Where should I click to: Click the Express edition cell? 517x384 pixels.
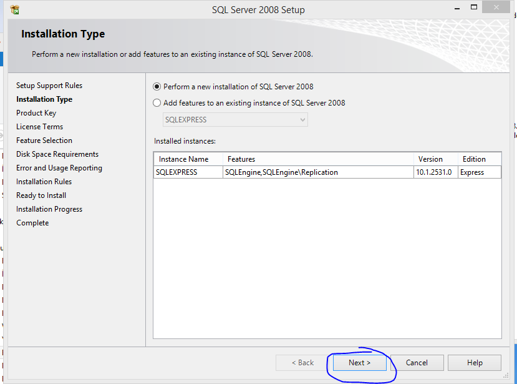(480, 172)
